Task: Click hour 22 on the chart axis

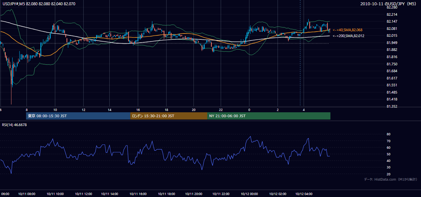Action: (x=221, y=110)
